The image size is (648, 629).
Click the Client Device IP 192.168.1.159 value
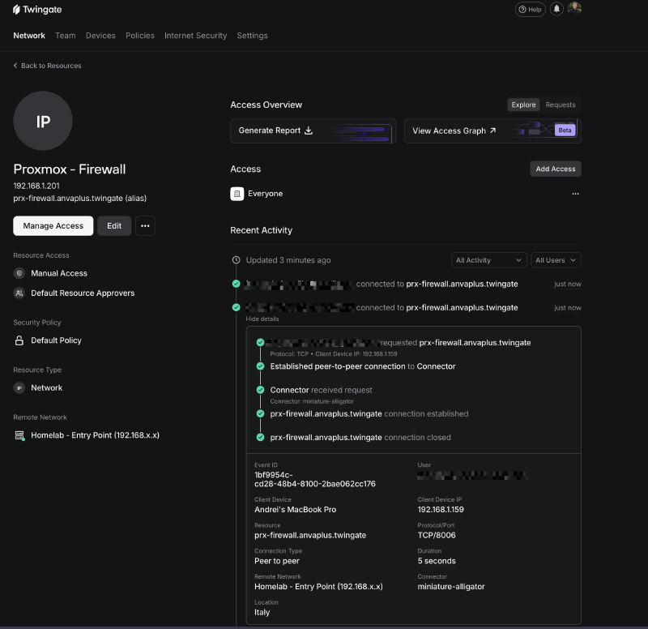[x=441, y=510]
